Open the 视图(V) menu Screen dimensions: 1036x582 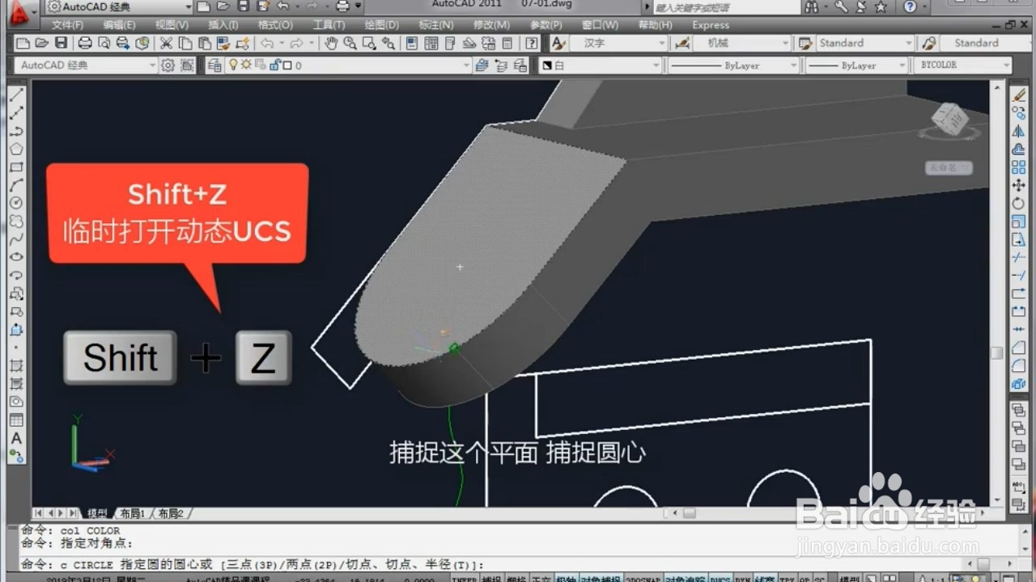point(172,25)
